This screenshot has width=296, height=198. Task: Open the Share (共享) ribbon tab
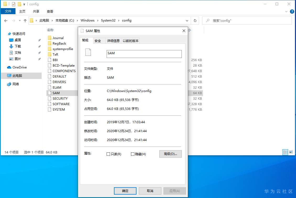(36, 11)
